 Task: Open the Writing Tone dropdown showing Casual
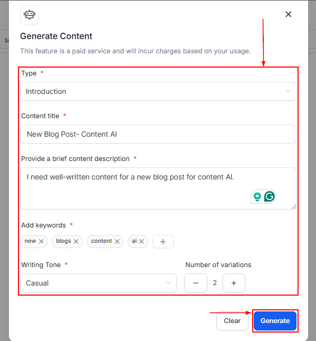click(x=98, y=283)
